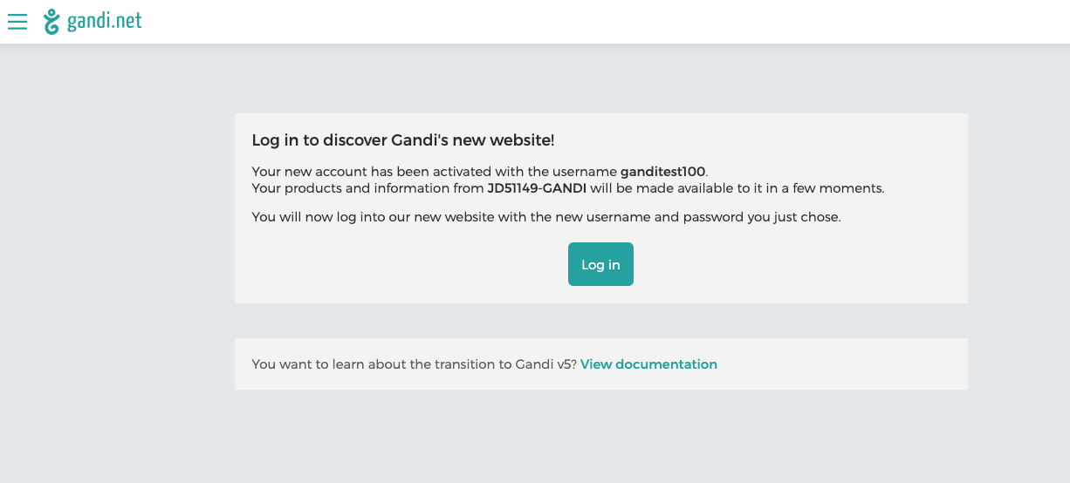Click the words 'new username and password'

coord(654,217)
